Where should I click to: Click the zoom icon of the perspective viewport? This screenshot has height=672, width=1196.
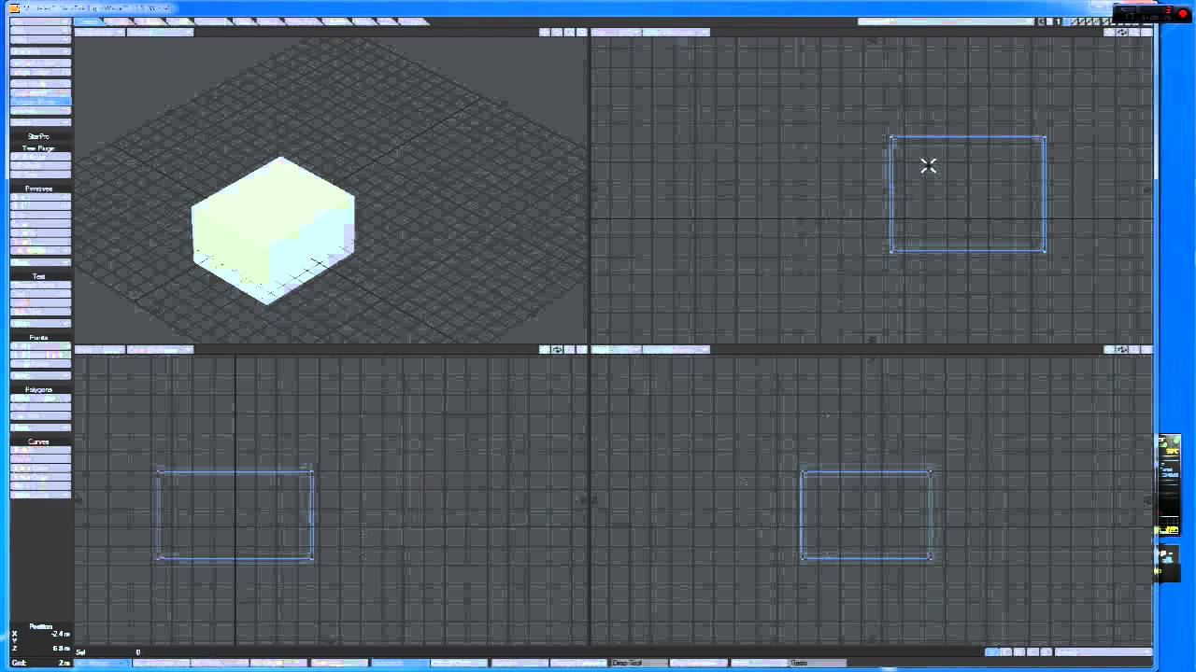tap(569, 32)
